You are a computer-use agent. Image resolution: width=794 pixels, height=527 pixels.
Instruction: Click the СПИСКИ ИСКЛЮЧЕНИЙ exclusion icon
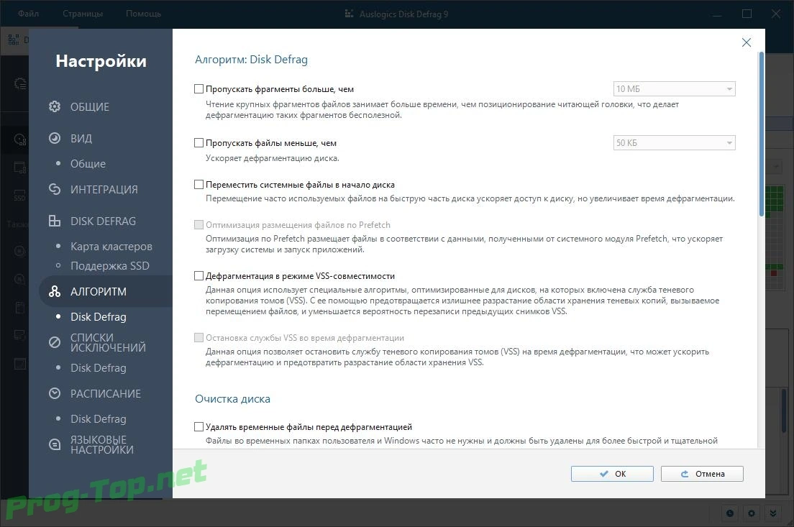[55, 342]
